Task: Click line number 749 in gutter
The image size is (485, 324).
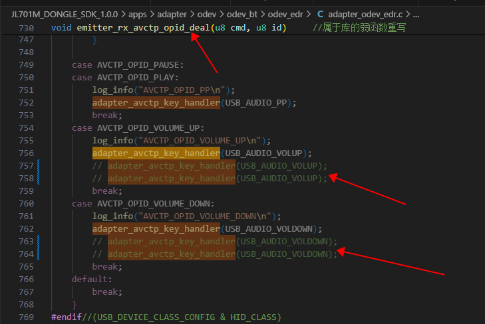Action: pyautogui.click(x=27, y=65)
